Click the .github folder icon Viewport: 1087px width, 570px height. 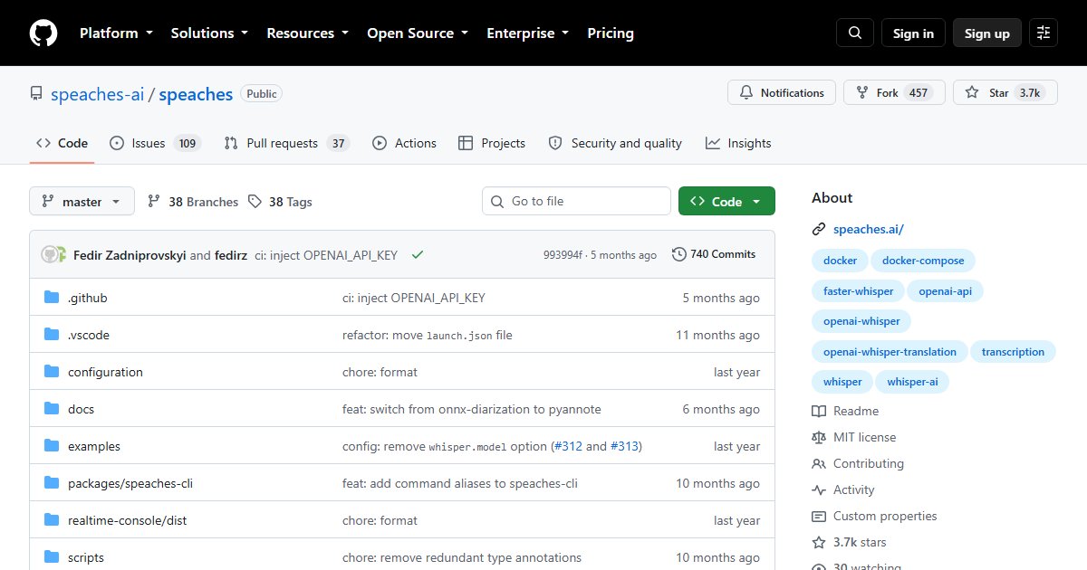[52, 298]
